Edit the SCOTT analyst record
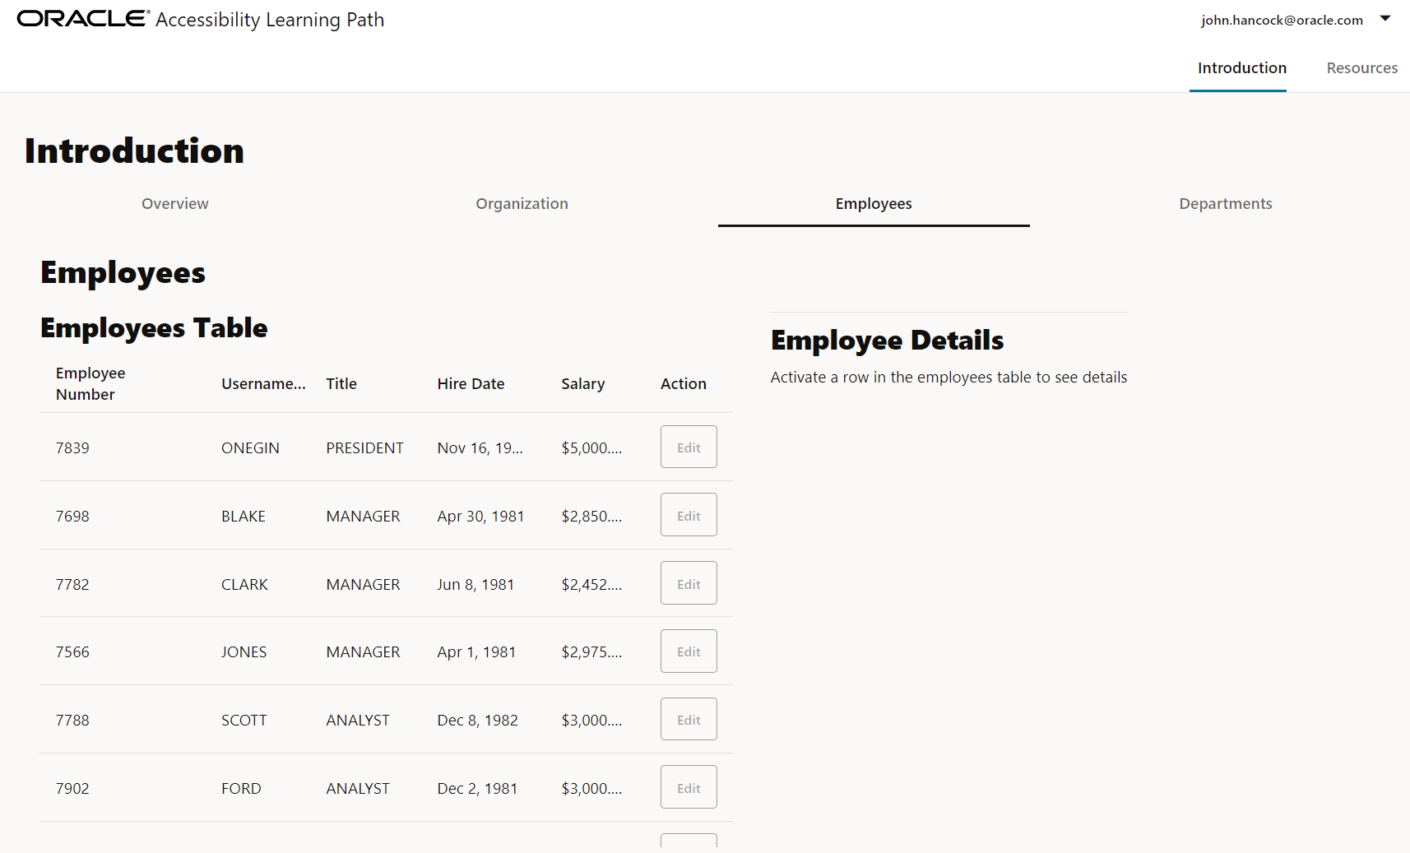Image resolution: width=1410 pixels, height=853 pixels. pos(689,718)
